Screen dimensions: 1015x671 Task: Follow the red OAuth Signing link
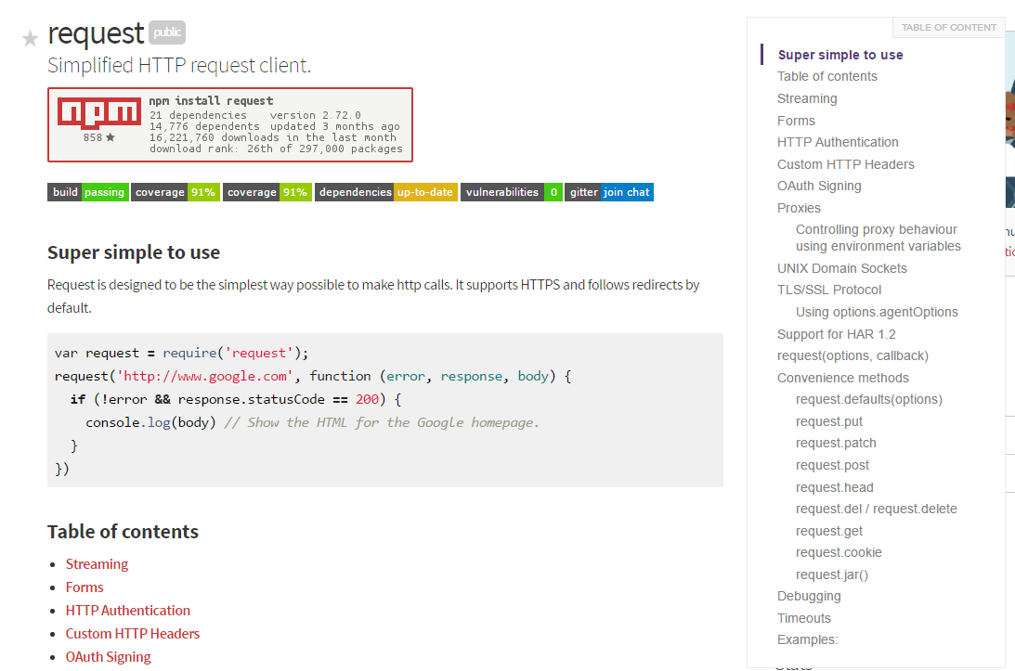[x=108, y=657]
